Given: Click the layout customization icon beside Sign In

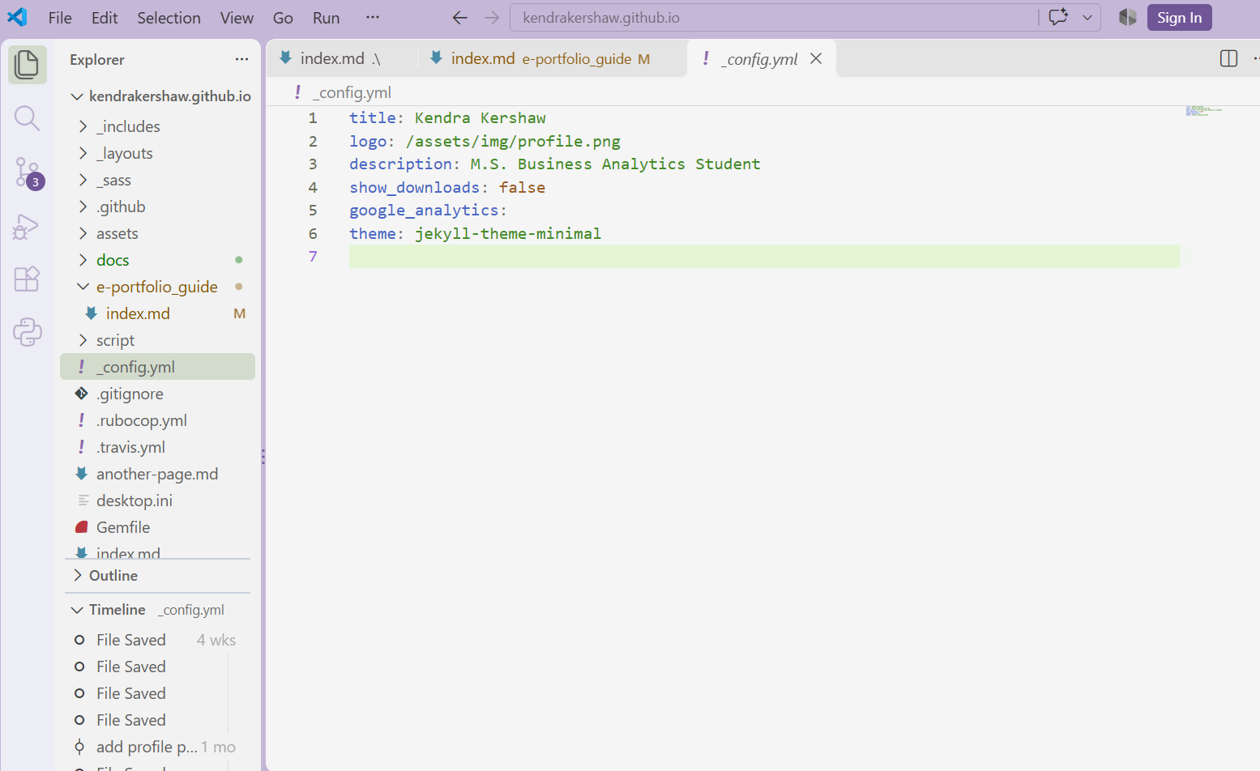Looking at the screenshot, I should 1127,17.
